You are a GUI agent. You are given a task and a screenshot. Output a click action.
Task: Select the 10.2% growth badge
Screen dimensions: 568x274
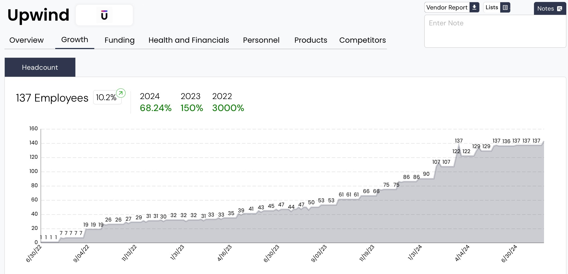click(x=107, y=97)
